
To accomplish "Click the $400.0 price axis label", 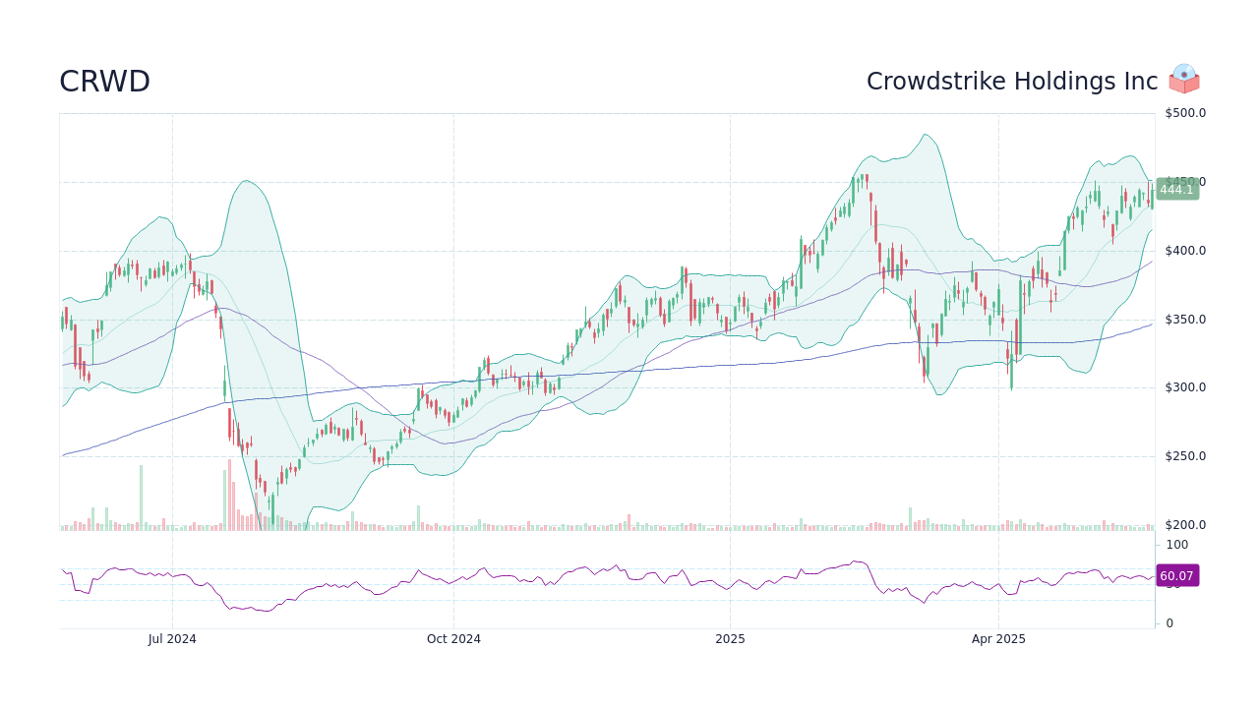I will pyautogui.click(x=1185, y=251).
